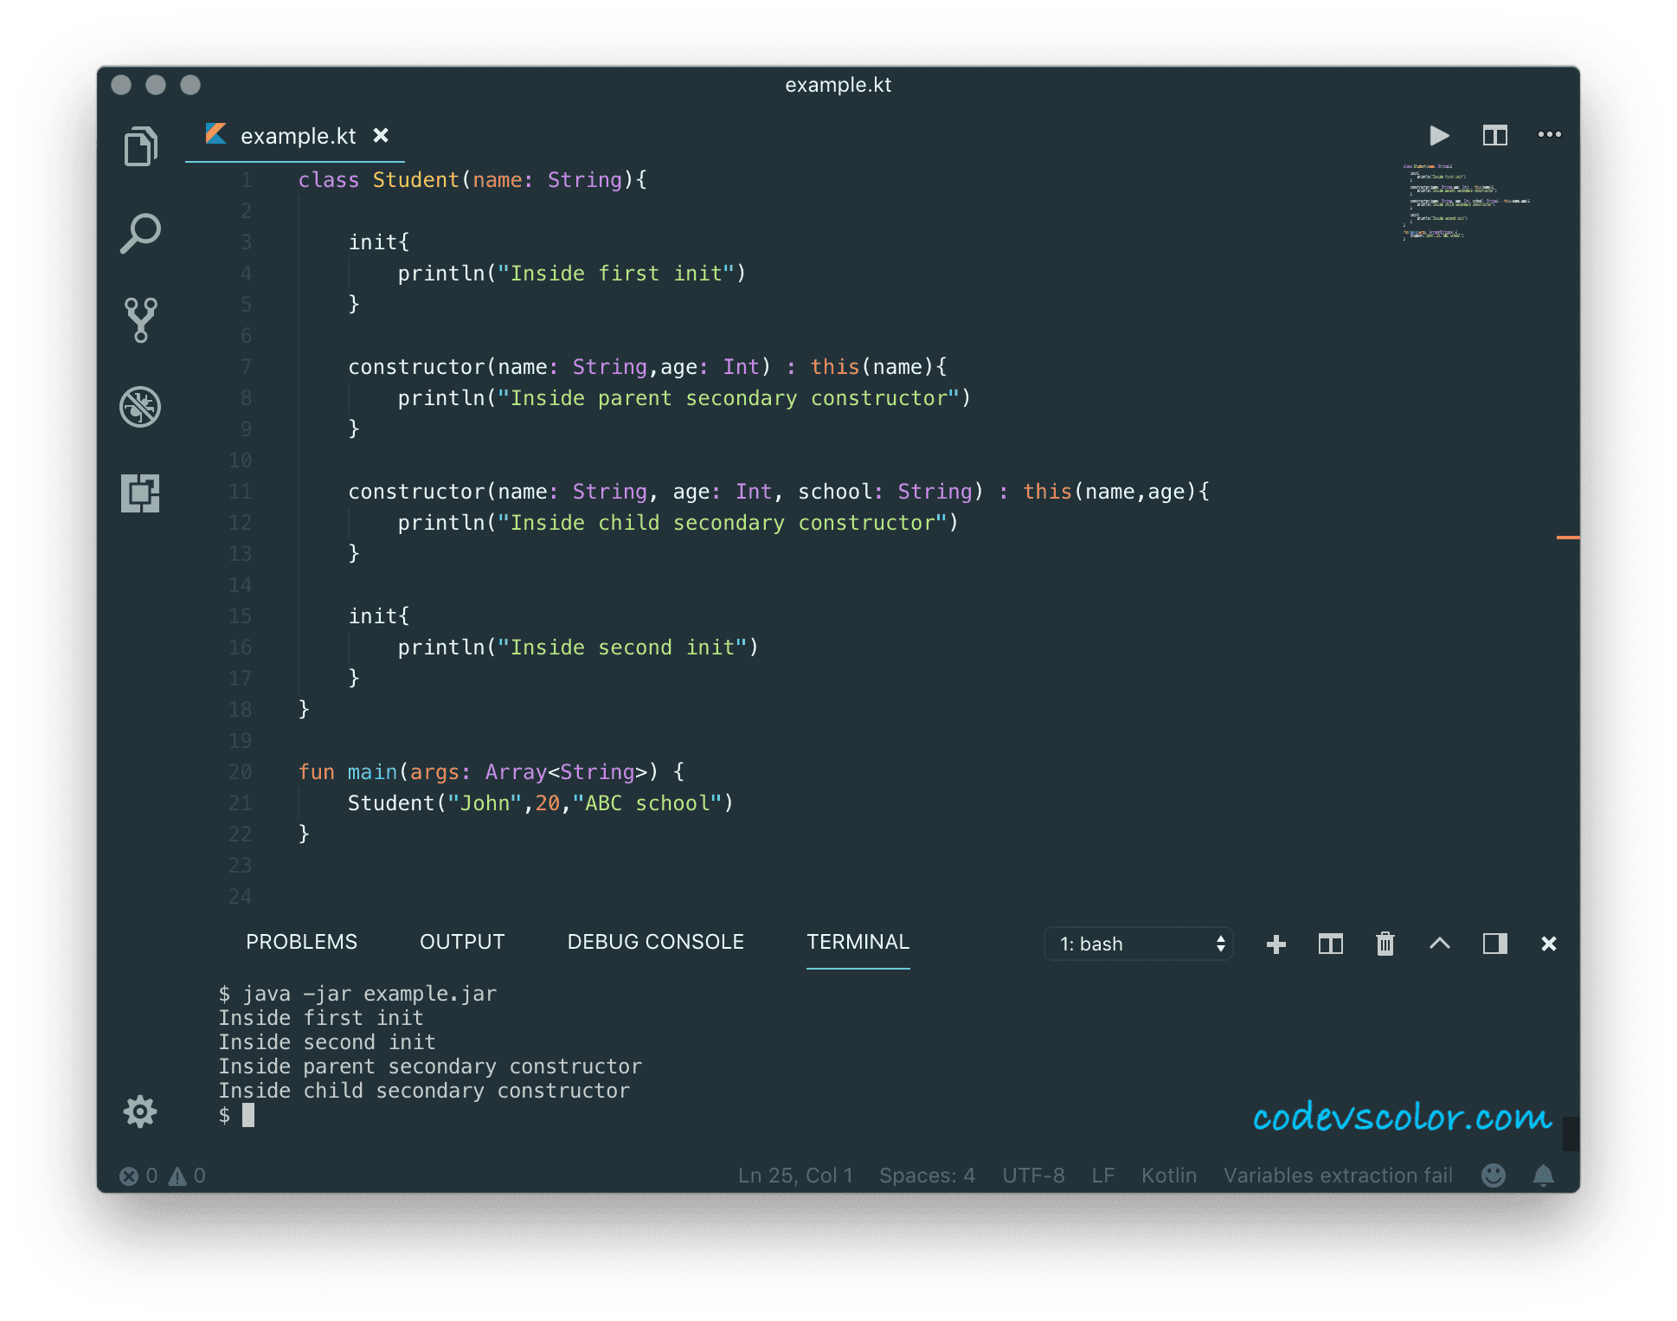Change the UTF-8 file encoding
1677x1321 pixels.
(1033, 1176)
